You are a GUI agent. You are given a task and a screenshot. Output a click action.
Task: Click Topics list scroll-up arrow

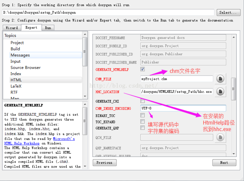point(85,34)
